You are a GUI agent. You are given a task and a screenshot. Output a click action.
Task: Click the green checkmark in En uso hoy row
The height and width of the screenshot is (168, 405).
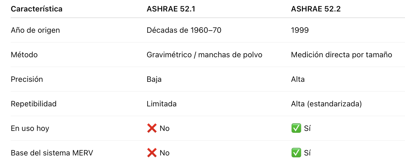pyautogui.click(x=296, y=128)
